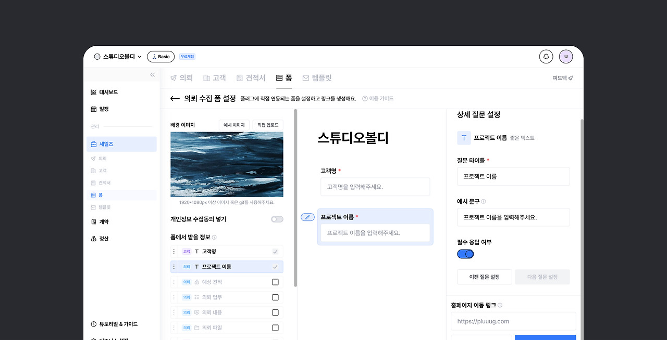Toggle the 개인정보 수집동의 넣기 switch
The height and width of the screenshot is (340, 667).
pos(277,219)
